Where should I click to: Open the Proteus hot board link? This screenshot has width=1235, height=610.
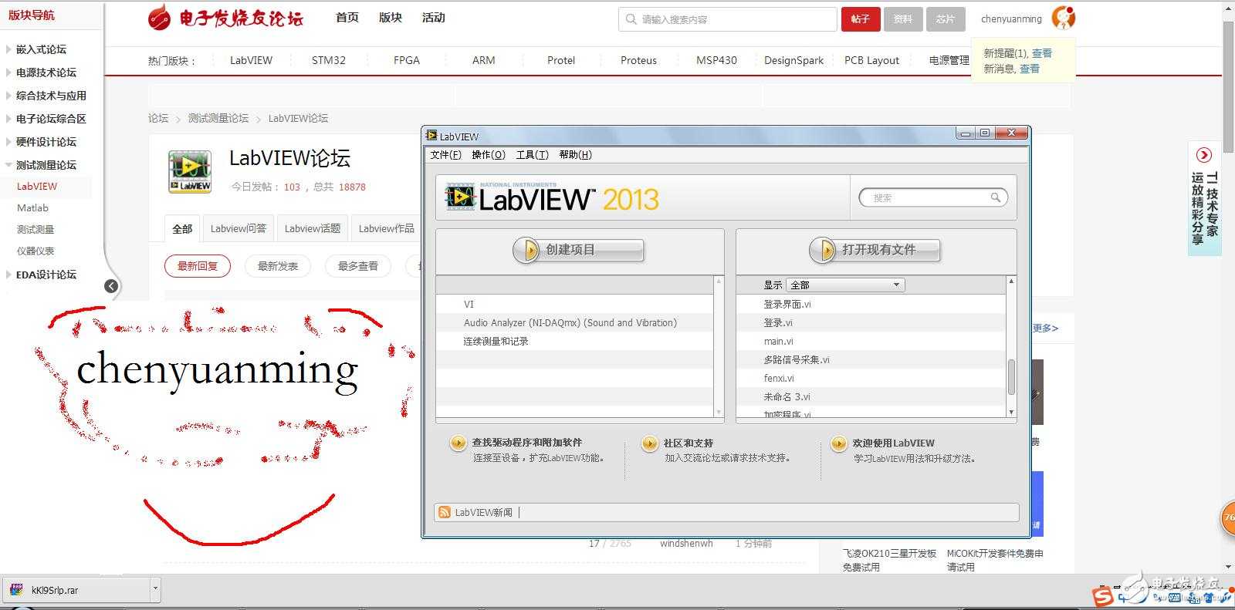[x=639, y=60]
